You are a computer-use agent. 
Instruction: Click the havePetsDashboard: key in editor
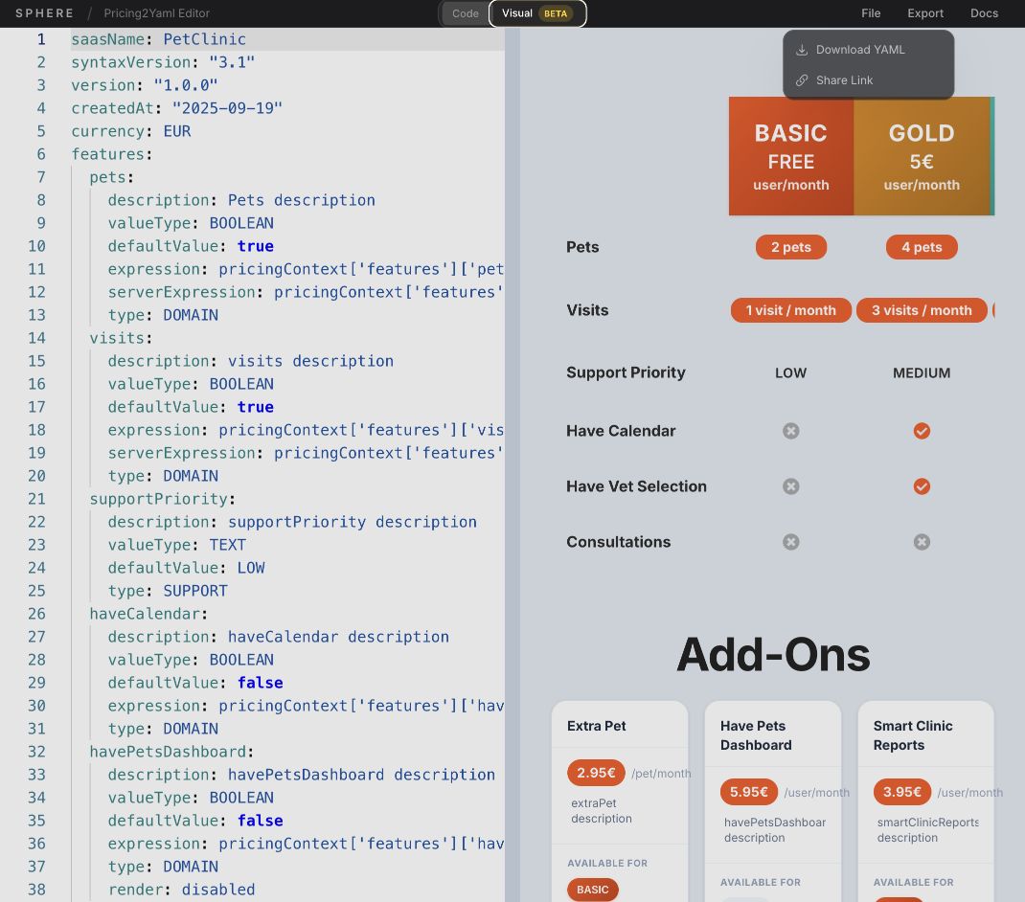pos(171,752)
